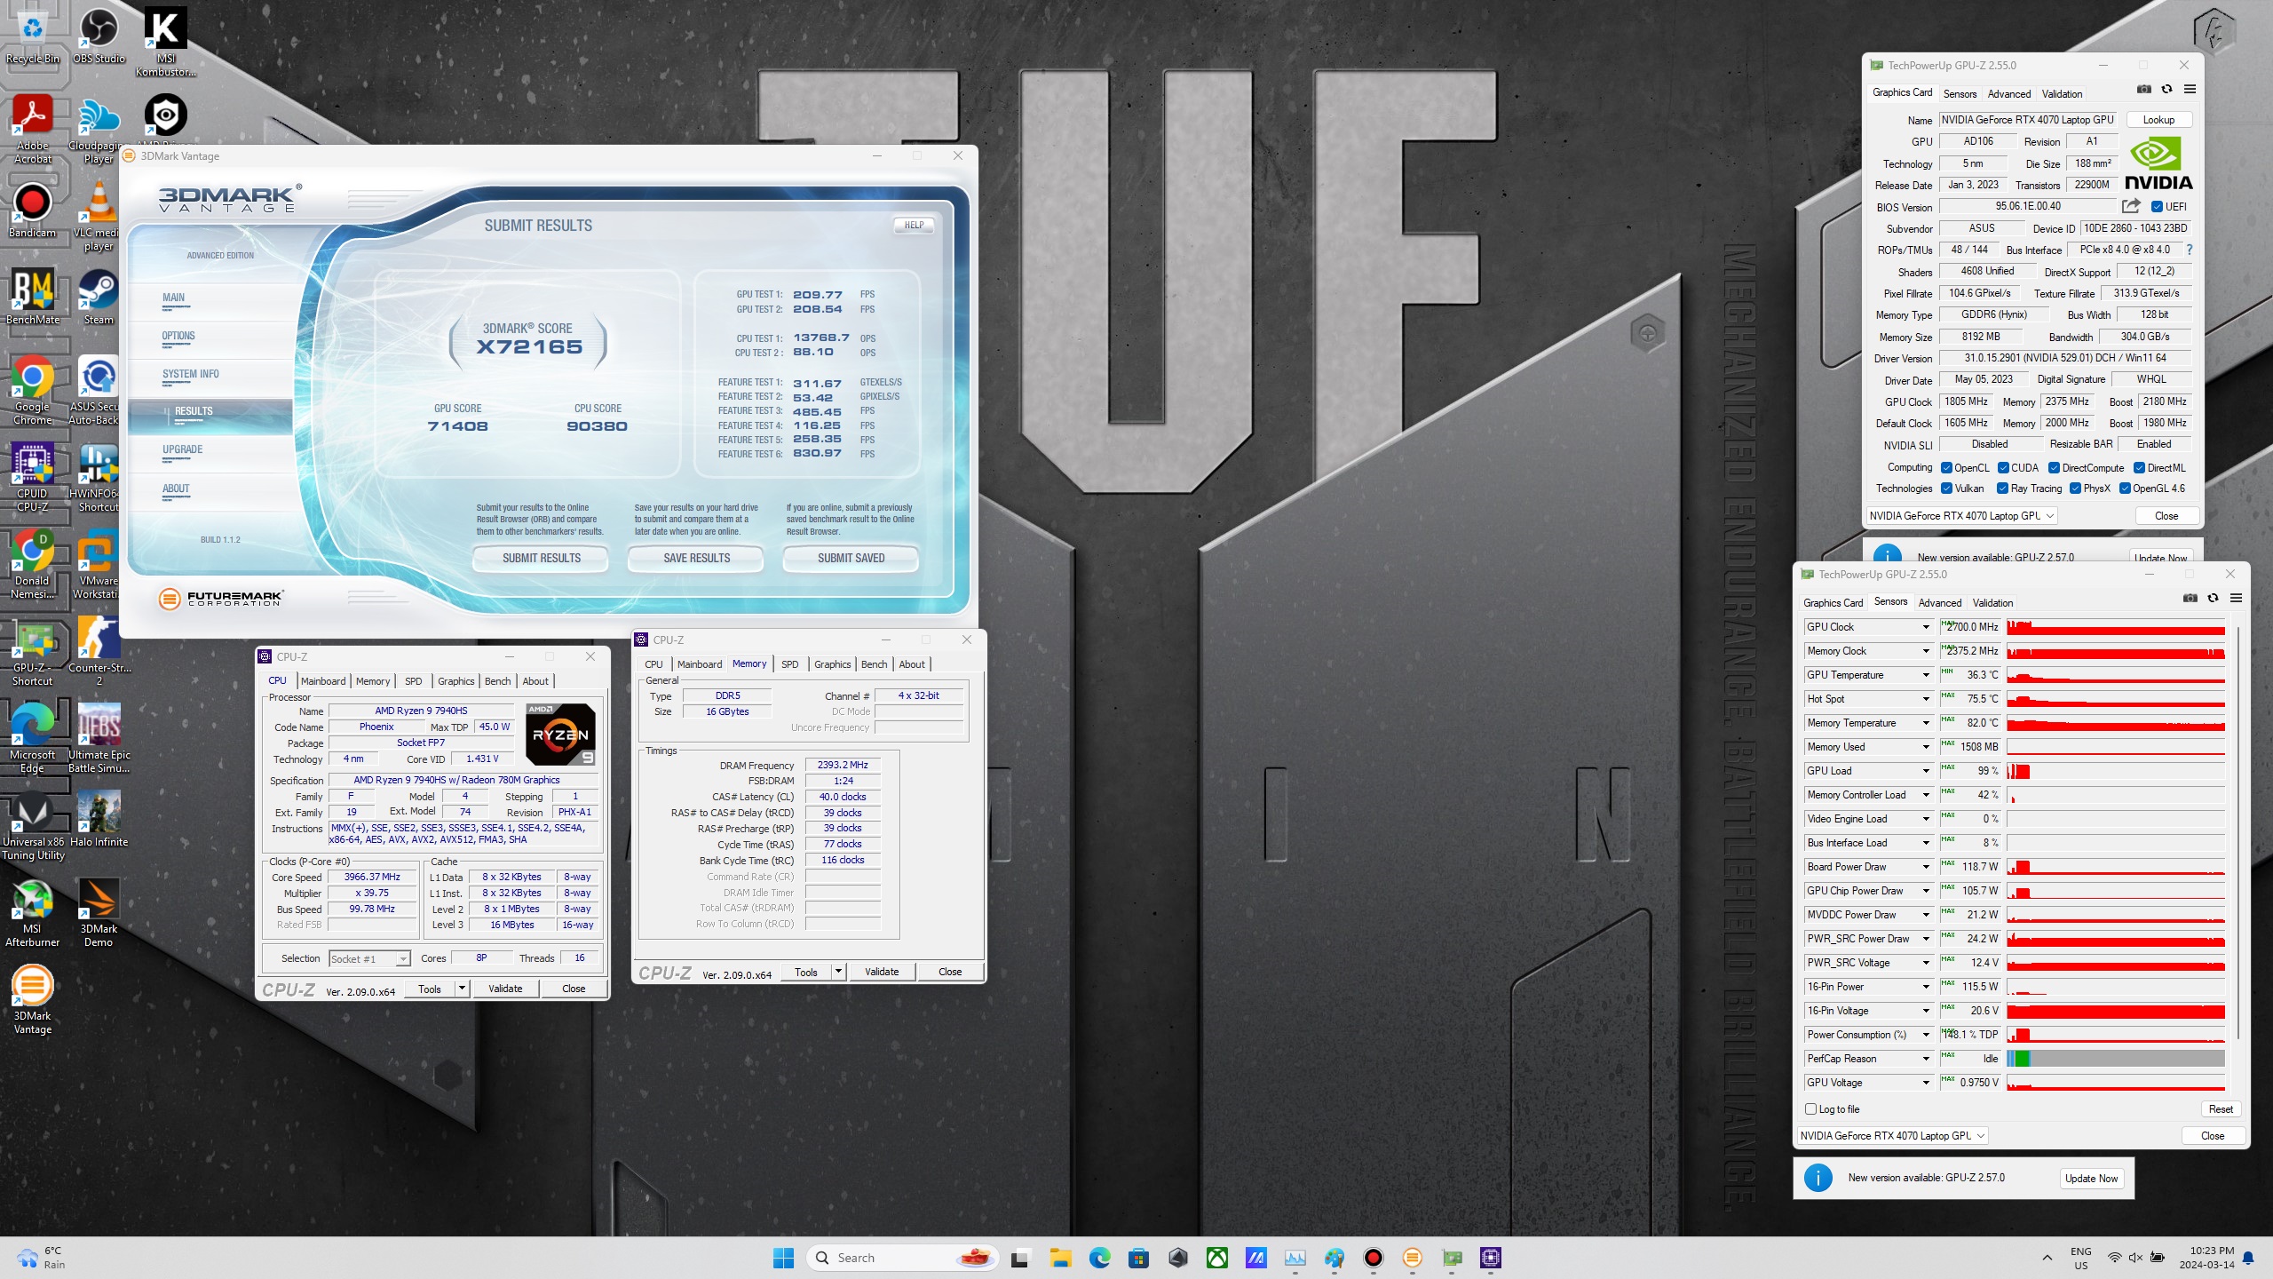Click GPU-Z screenshot camera icon in top window
Screen dimensions: 2273x1279
tap(2144, 90)
